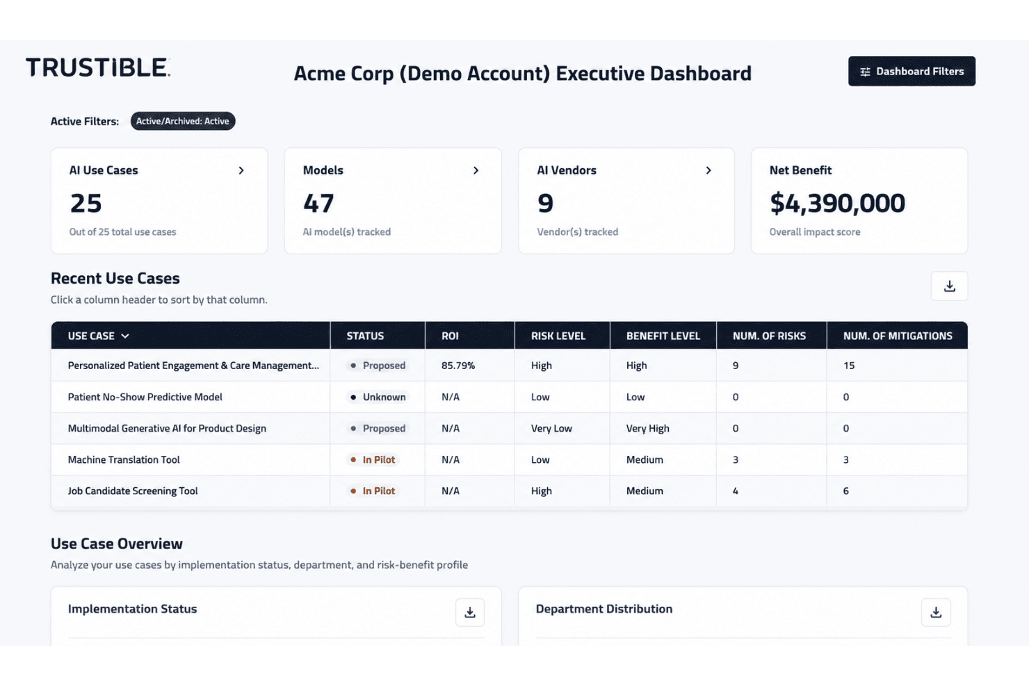This screenshot has height=686, width=1029.
Task: Click the Unknown status badge
Action: click(x=378, y=397)
